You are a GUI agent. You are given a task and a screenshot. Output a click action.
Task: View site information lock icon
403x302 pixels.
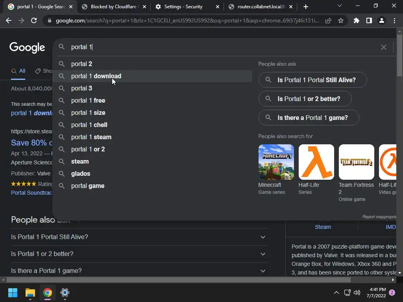50,20
